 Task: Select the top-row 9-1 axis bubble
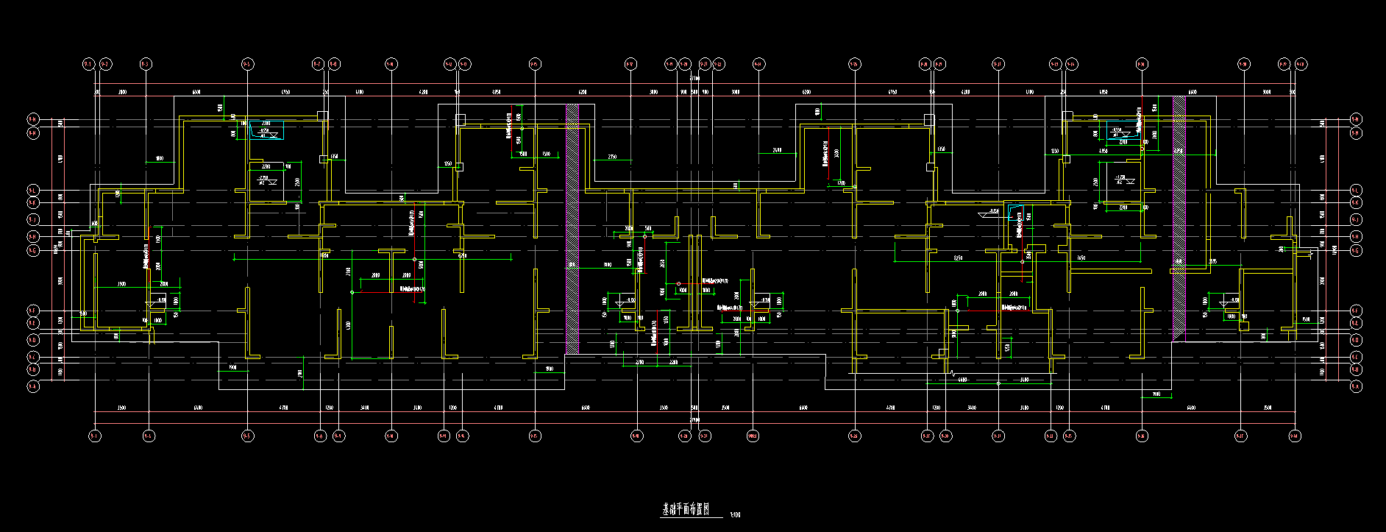[89, 64]
